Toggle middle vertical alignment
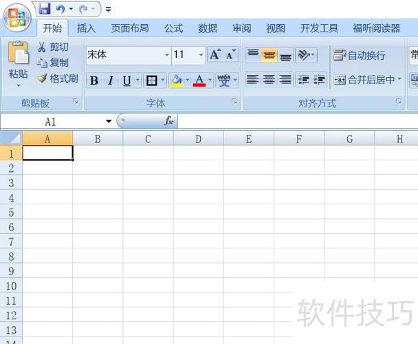Image resolution: width=418 pixels, height=344 pixels. (269, 55)
